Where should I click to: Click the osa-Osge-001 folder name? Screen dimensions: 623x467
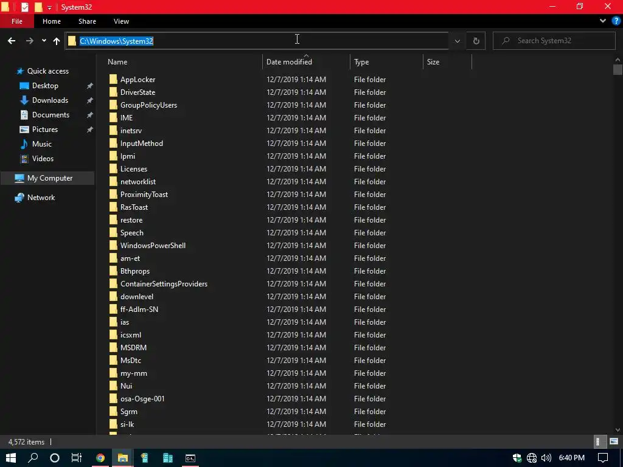tap(142, 399)
